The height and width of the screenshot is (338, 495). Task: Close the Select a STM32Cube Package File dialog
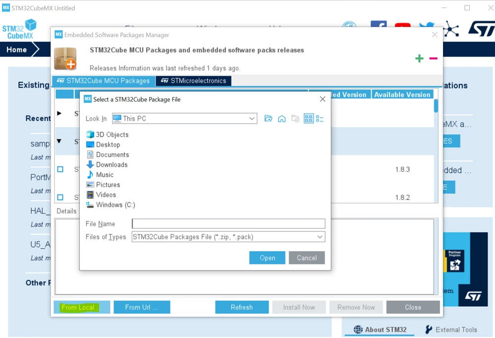(x=323, y=99)
